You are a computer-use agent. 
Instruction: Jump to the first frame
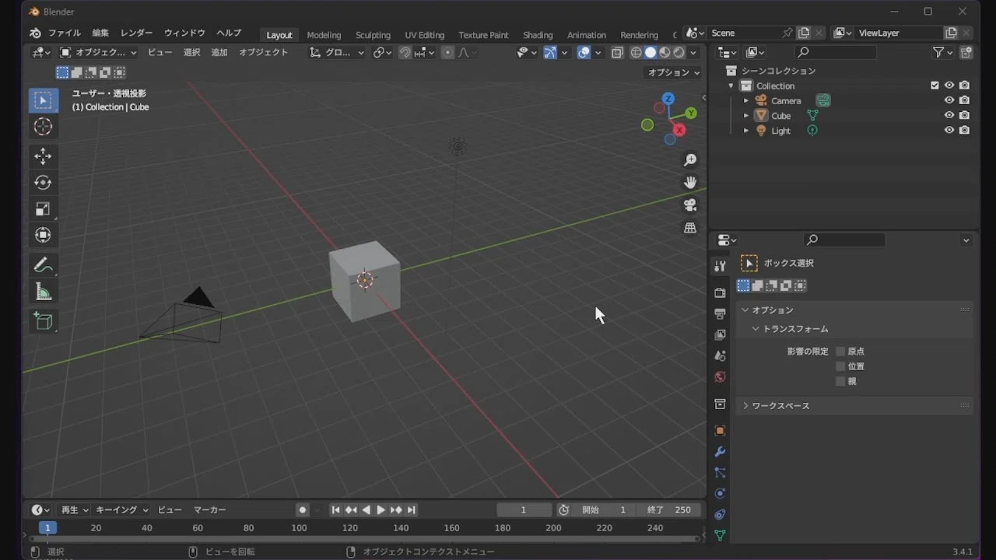click(335, 510)
